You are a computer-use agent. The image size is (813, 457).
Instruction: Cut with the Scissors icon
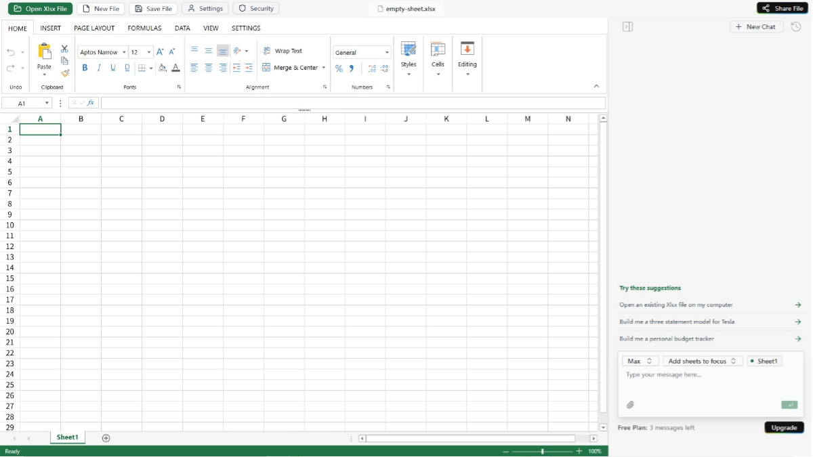click(x=64, y=48)
